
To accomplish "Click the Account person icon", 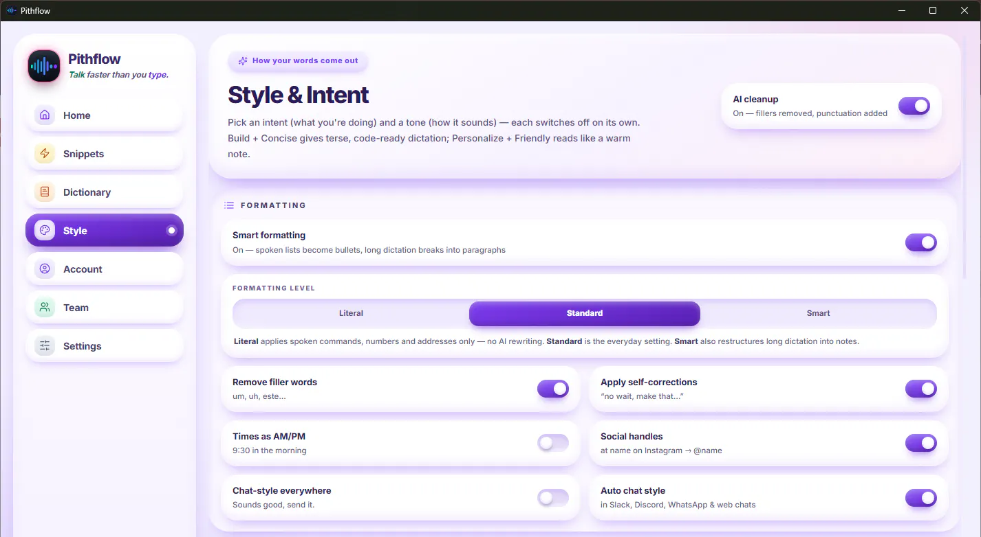I will [x=45, y=269].
